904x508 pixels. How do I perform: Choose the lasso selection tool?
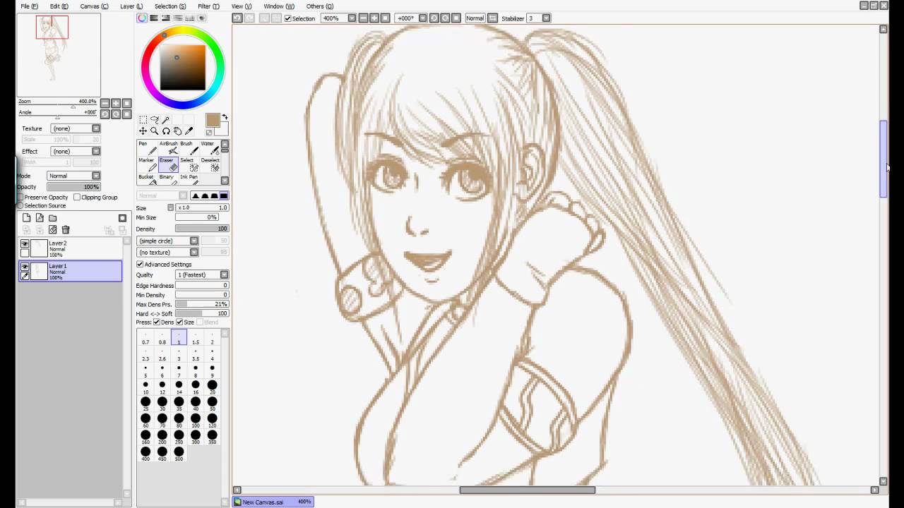(x=154, y=120)
